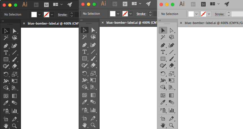Screen dimensions: 243x129
Task: Select the Slice tool in the darkest window
Action: coord(14,119)
